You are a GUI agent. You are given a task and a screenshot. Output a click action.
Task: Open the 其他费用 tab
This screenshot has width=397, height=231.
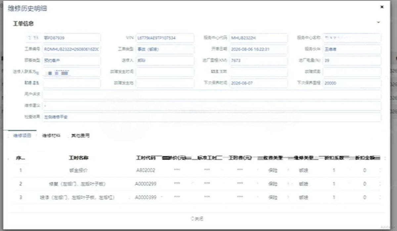80,135
